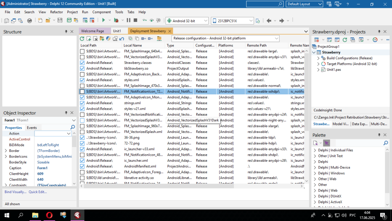Open the Windows Start menu
Viewport: 392px width, 221px height.
7,215
